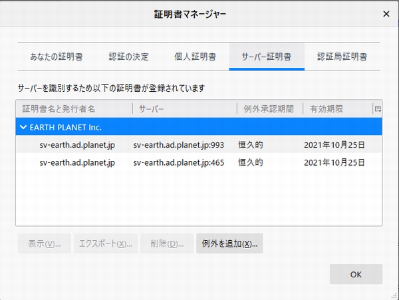Go to the 認証局証明書 tab
Screen dimensions: 399x300
[x=342, y=57]
